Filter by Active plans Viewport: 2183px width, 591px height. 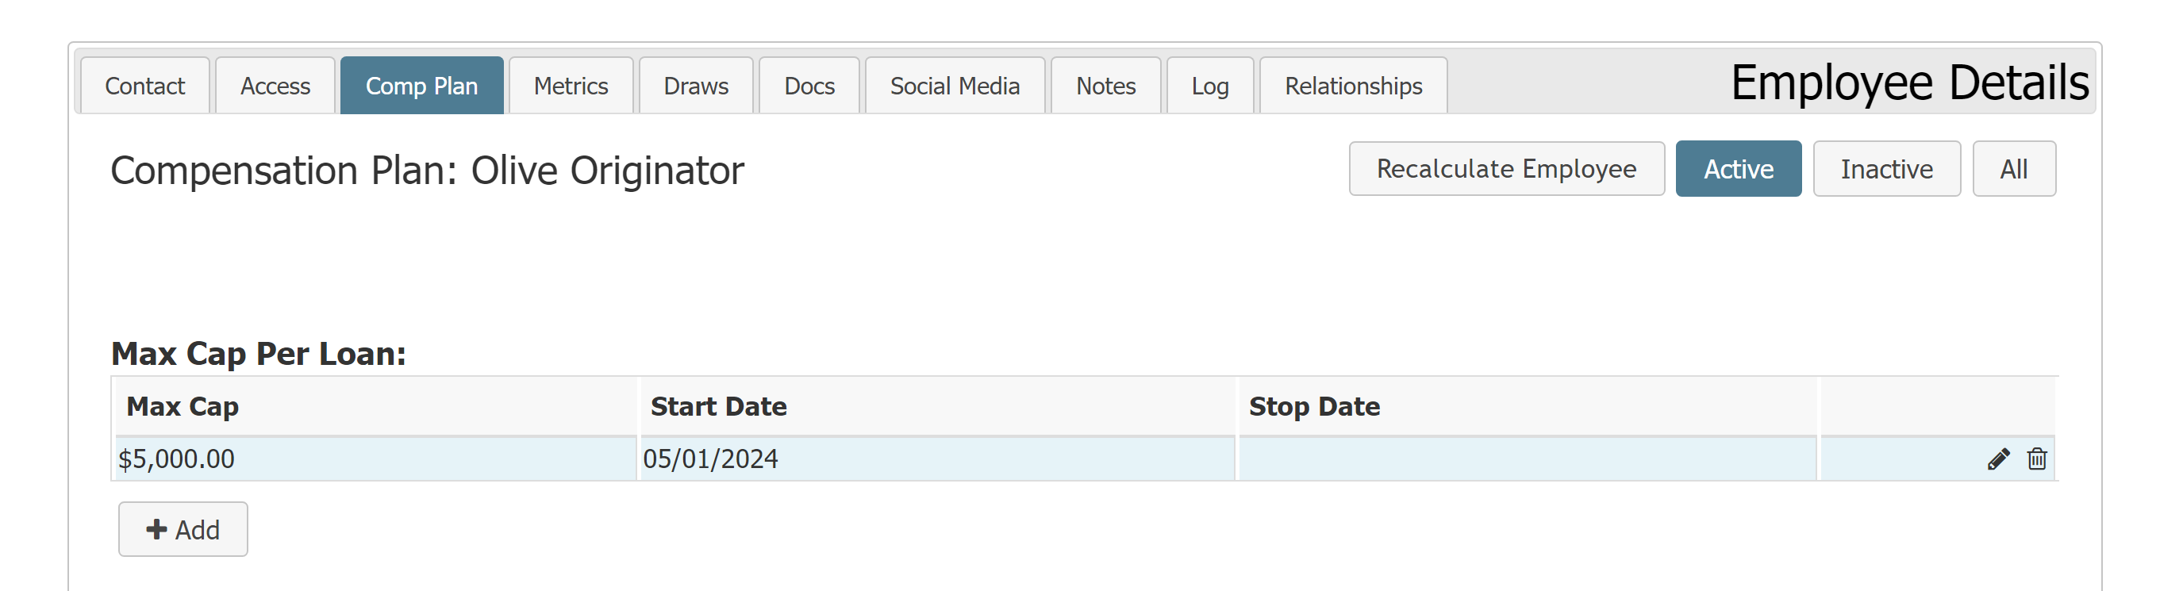click(x=1739, y=168)
